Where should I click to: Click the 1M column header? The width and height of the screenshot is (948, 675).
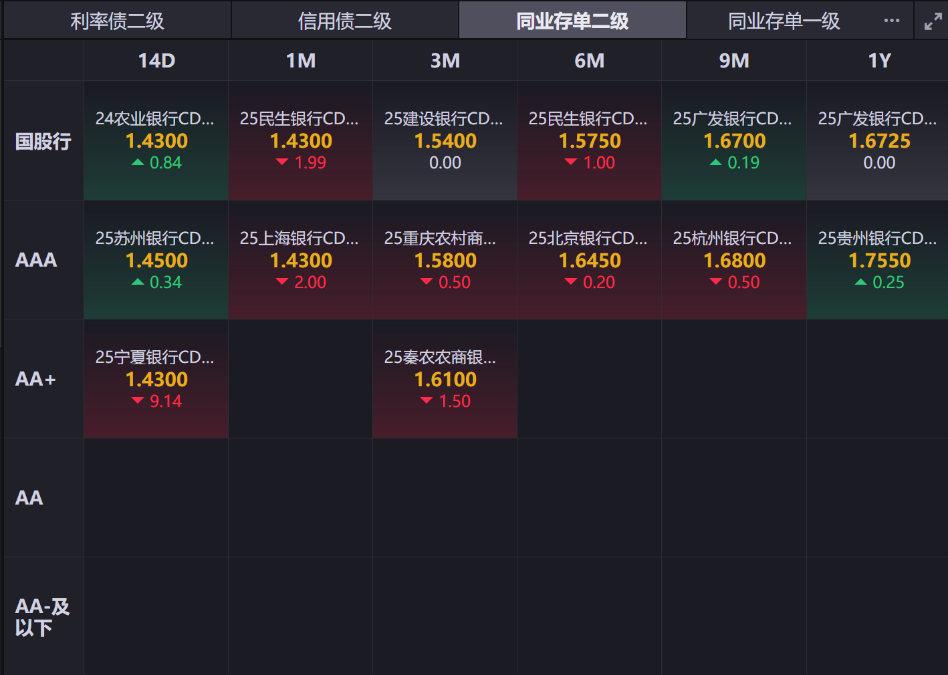(301, 61)
